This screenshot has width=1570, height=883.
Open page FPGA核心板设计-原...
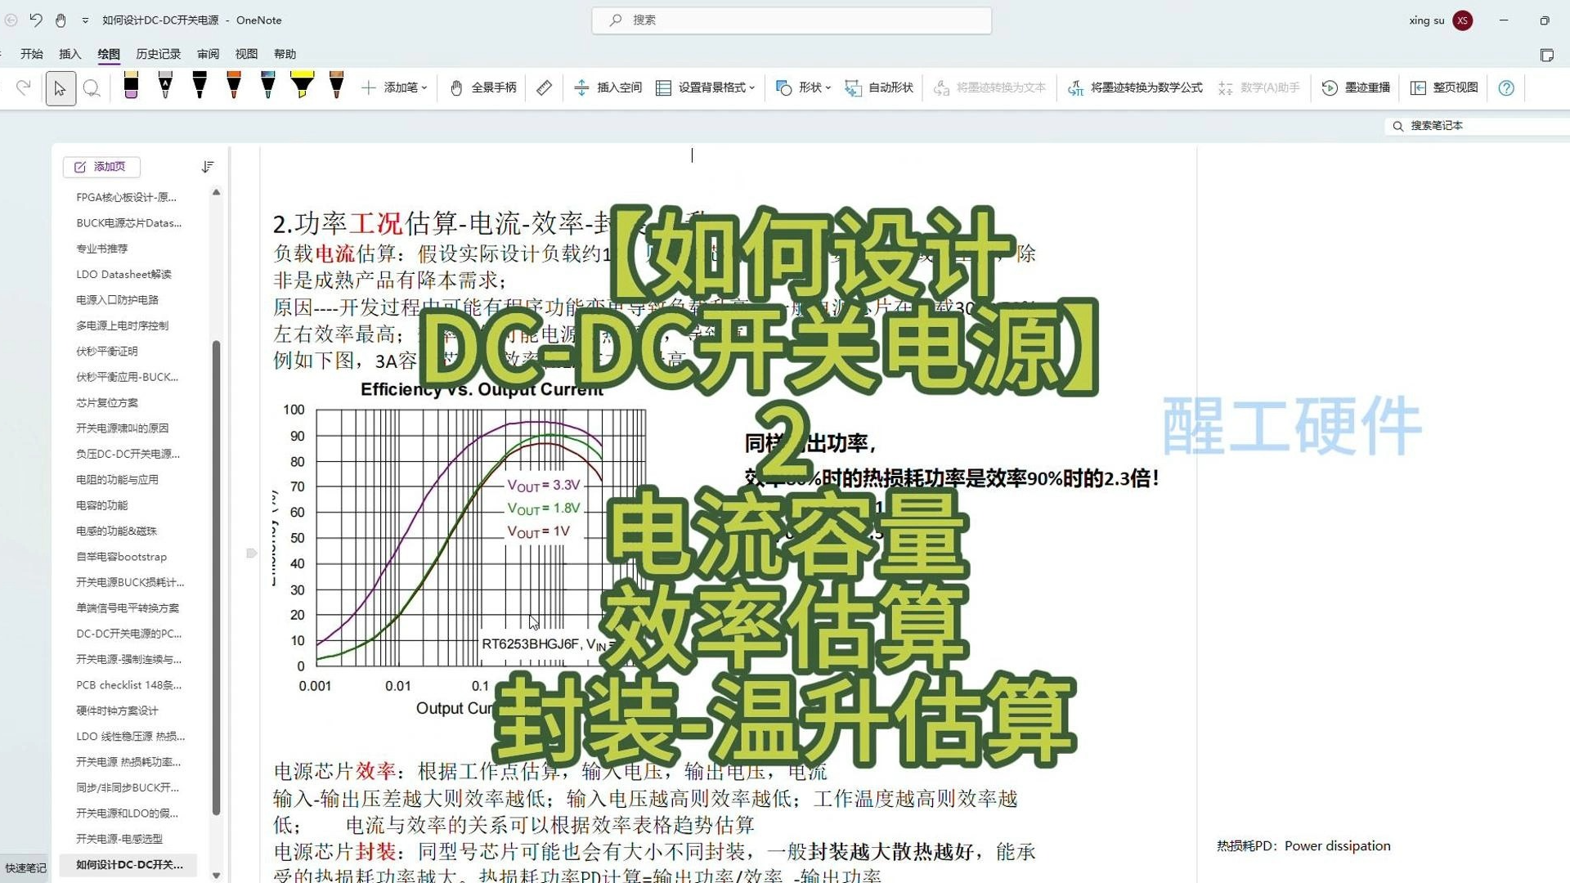click(127, 197)
